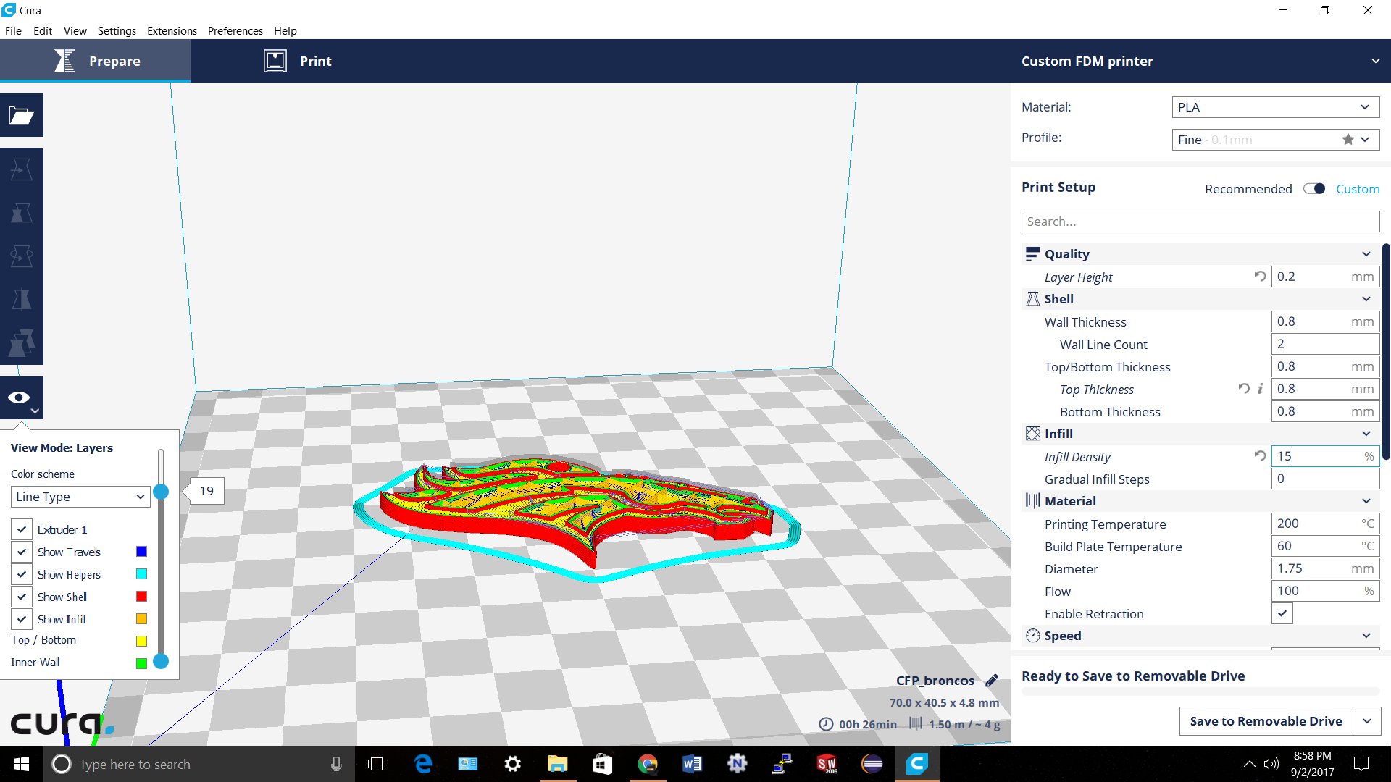Open the Extensions menu
Screen dimensions: 1391x782
tap(172, 31)
